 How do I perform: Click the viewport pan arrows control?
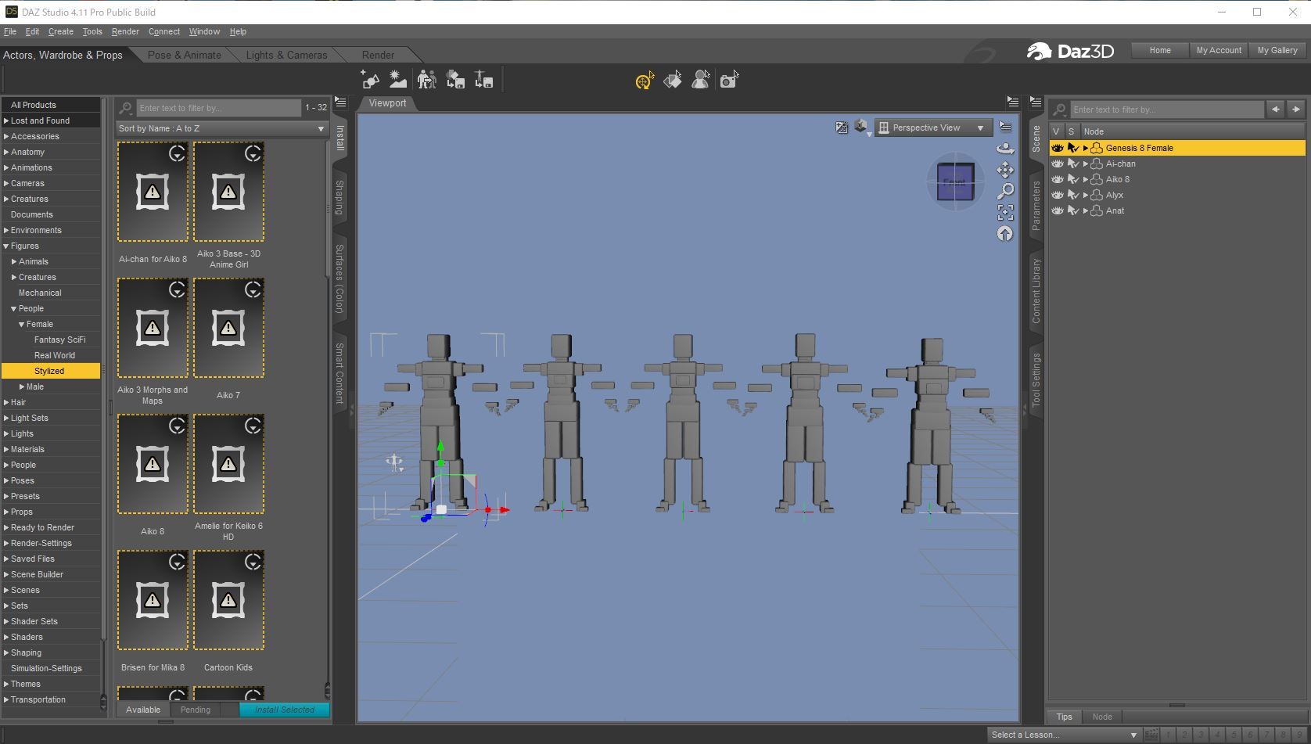pos(1005,170)
